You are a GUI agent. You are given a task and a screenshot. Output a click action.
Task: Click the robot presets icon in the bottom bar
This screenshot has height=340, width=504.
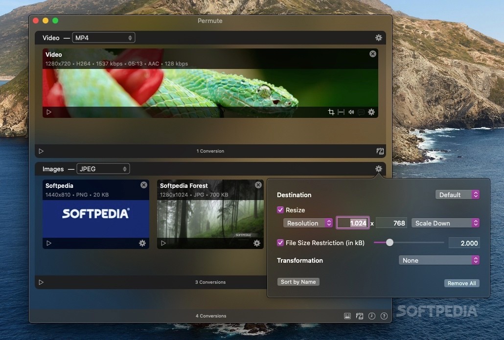(x=347, y=316)
